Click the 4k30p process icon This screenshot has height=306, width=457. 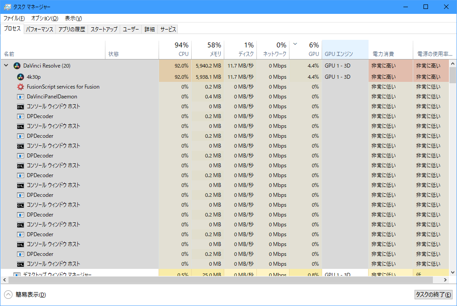point(21,77)
